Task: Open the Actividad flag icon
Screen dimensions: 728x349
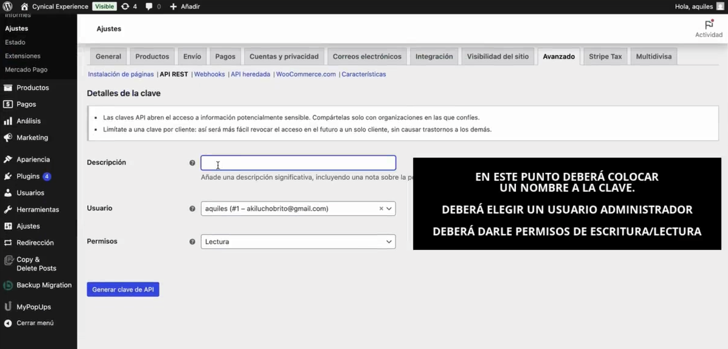Action: coord(708,25)
